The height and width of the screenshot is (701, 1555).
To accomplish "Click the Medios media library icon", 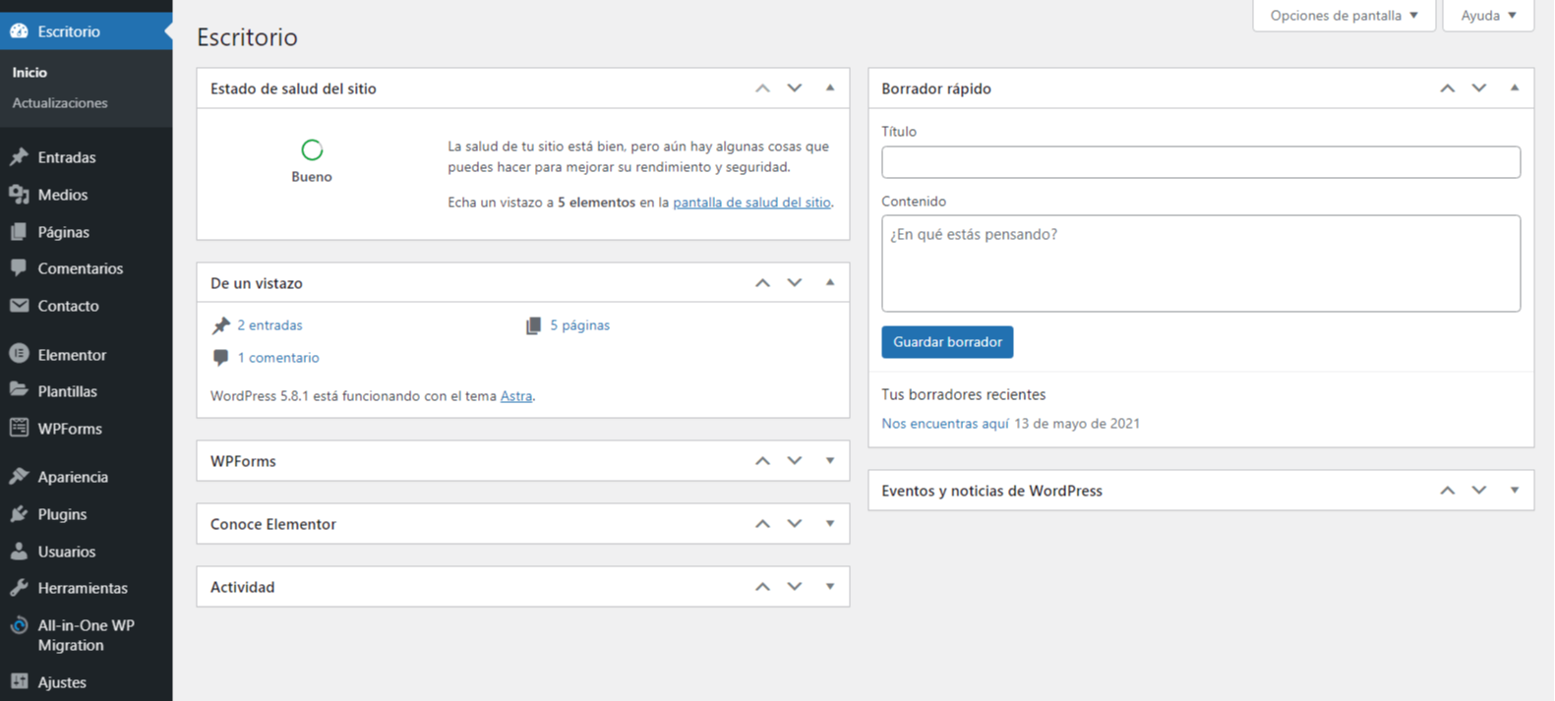I will [x=19, y=195].
